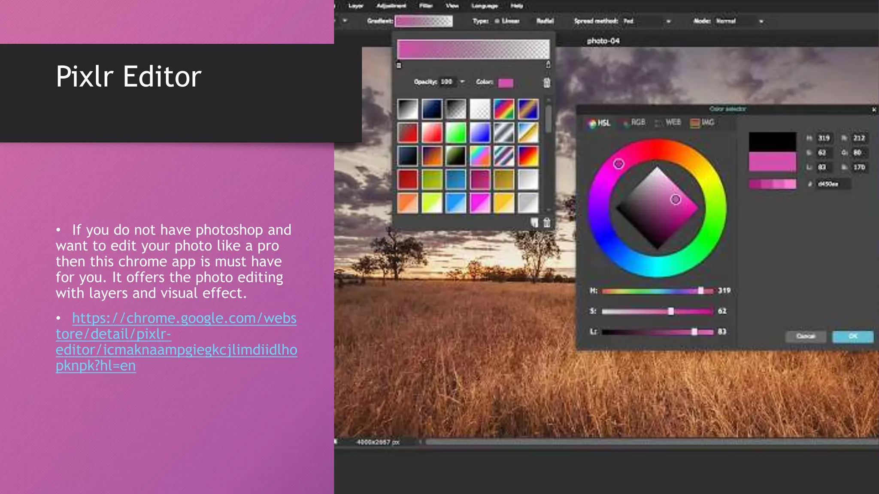Viewport: 879px width, 494px height.
Task: Select the right gradient color stop
Action: click(x=548, y=65)
